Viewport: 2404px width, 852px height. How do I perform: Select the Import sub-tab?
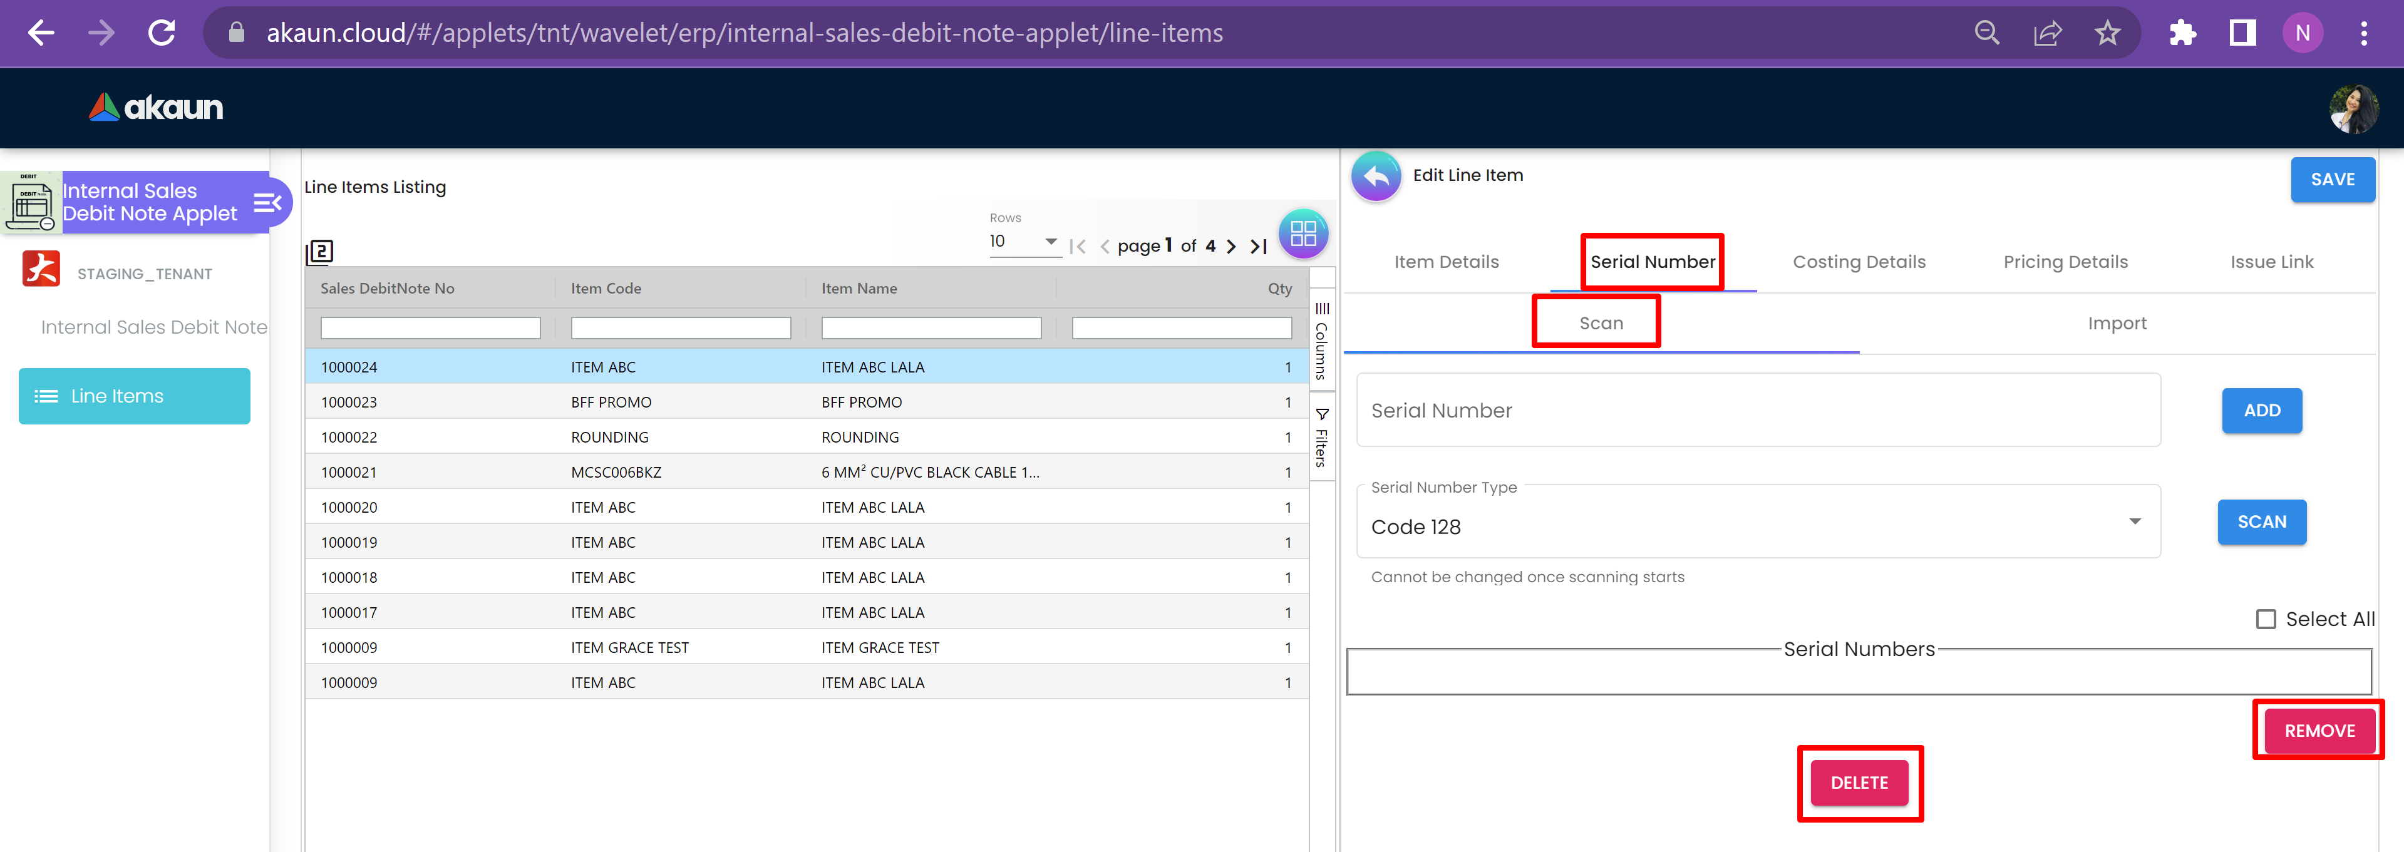[x=2115, y=324]
